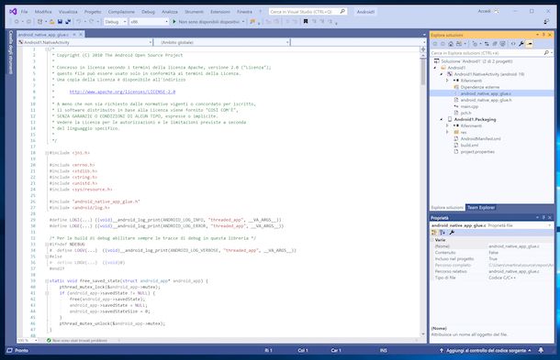Toggle auto-hide pin of Esplora soluzioni panel
The width and height of the screenshot is (560, 360).
(x=543, y=35)
